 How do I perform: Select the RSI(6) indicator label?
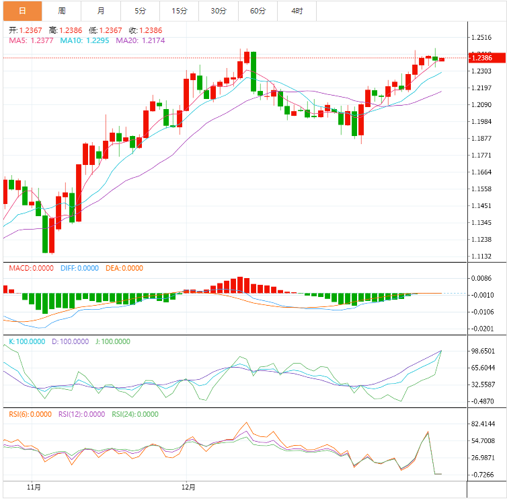pyautogui.click(x=31, y=415)
